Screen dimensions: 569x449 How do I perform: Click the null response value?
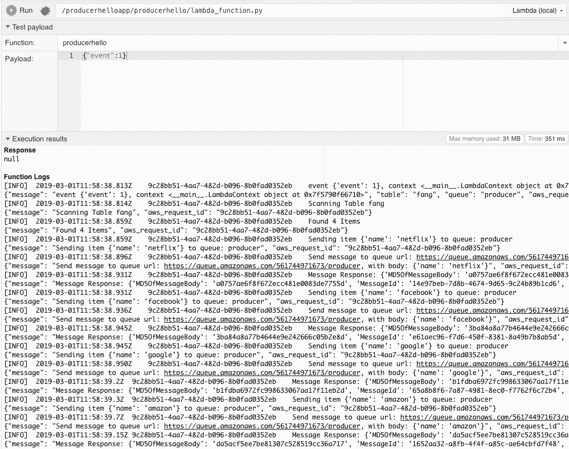[12, 159]
